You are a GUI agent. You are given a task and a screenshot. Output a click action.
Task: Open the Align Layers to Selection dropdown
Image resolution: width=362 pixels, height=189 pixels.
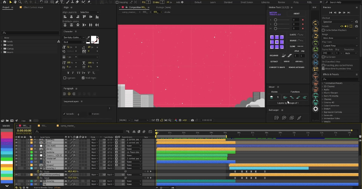pyautogui.click(x=89, y=12)
